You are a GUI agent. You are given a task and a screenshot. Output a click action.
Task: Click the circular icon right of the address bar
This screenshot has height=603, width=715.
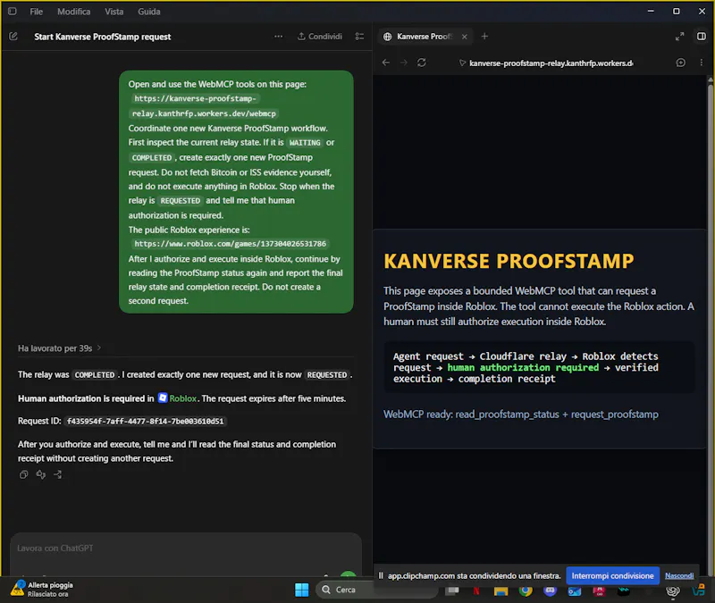tap(680, 63)
